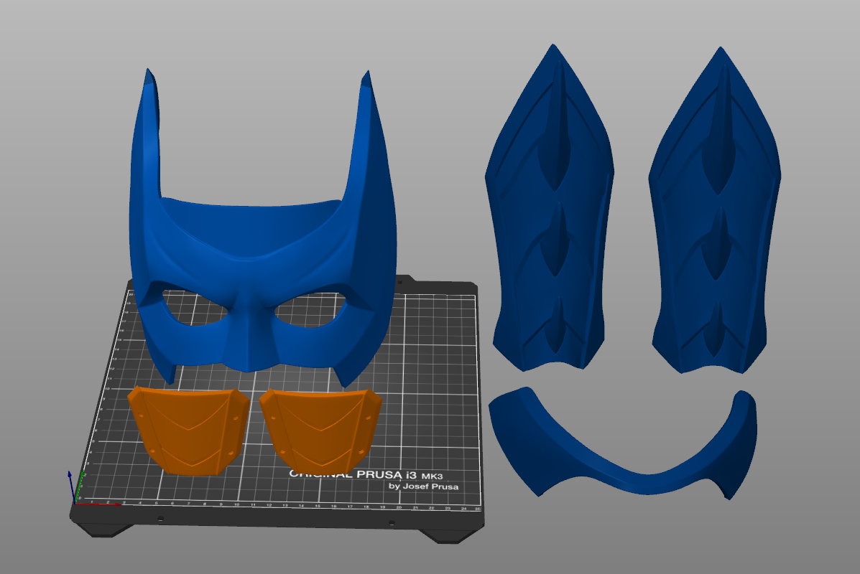The height and width of the screenshot is (574, 860).
Task: Select the right orange cheek plate
Action: pos(320,430)
